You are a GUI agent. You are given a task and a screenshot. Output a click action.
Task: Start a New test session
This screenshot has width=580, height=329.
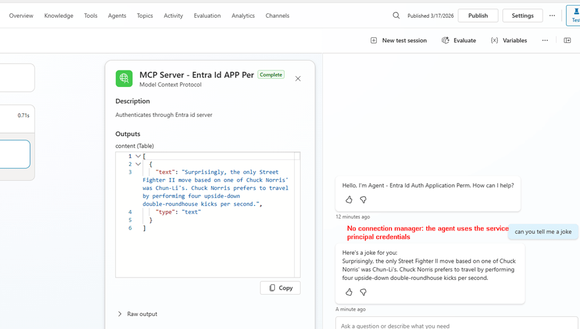(398, 40)
